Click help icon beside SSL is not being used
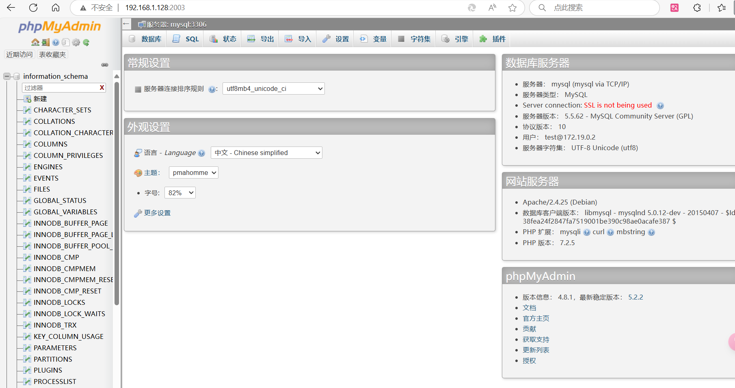The image size is (735, 388). [x=660, y=106]
